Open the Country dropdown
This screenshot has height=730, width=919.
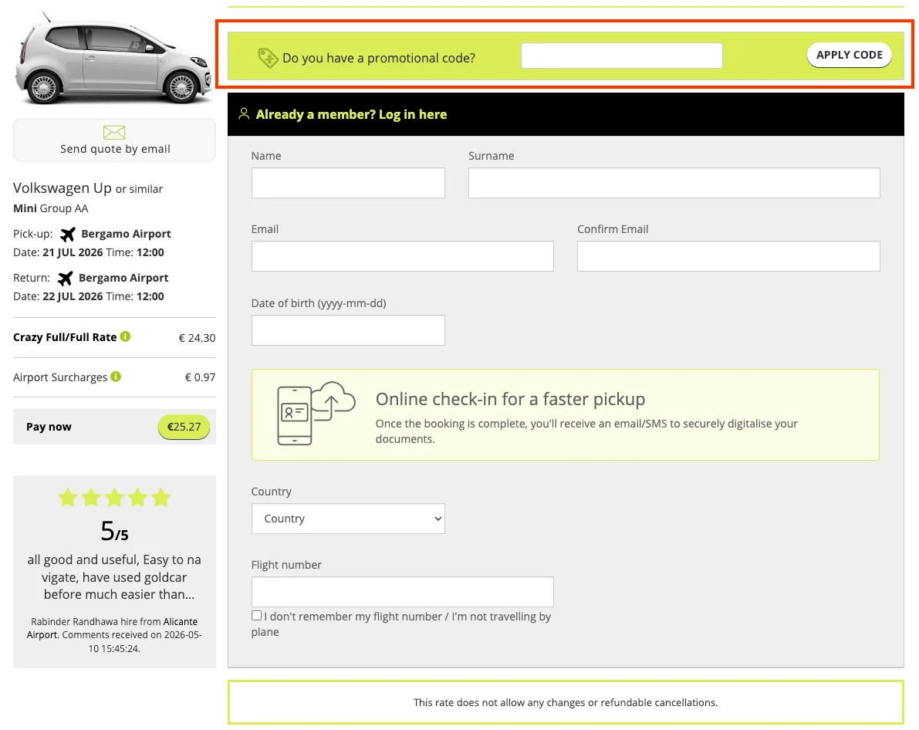(348, 519)
